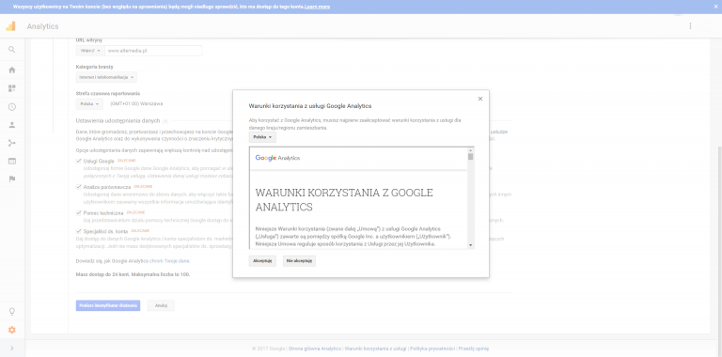Click help icon beside Ustawienia udostępniania danych
The height and width of the screenshot is (357, 722).
[x=165, y=121]
